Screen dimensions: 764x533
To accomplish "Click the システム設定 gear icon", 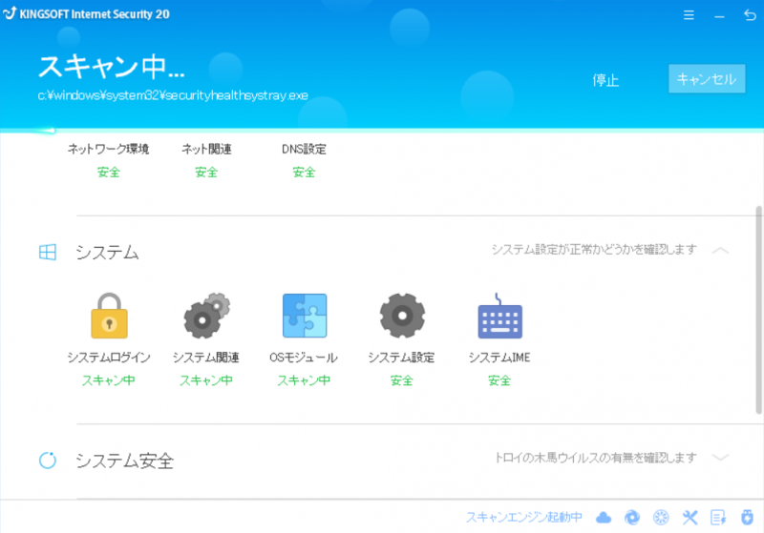I will [x=402, y=316].
